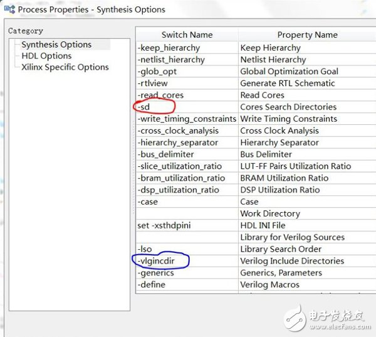Select the Read Cores property row
This screenshot has width=376, height=337.
coord(262,95)
